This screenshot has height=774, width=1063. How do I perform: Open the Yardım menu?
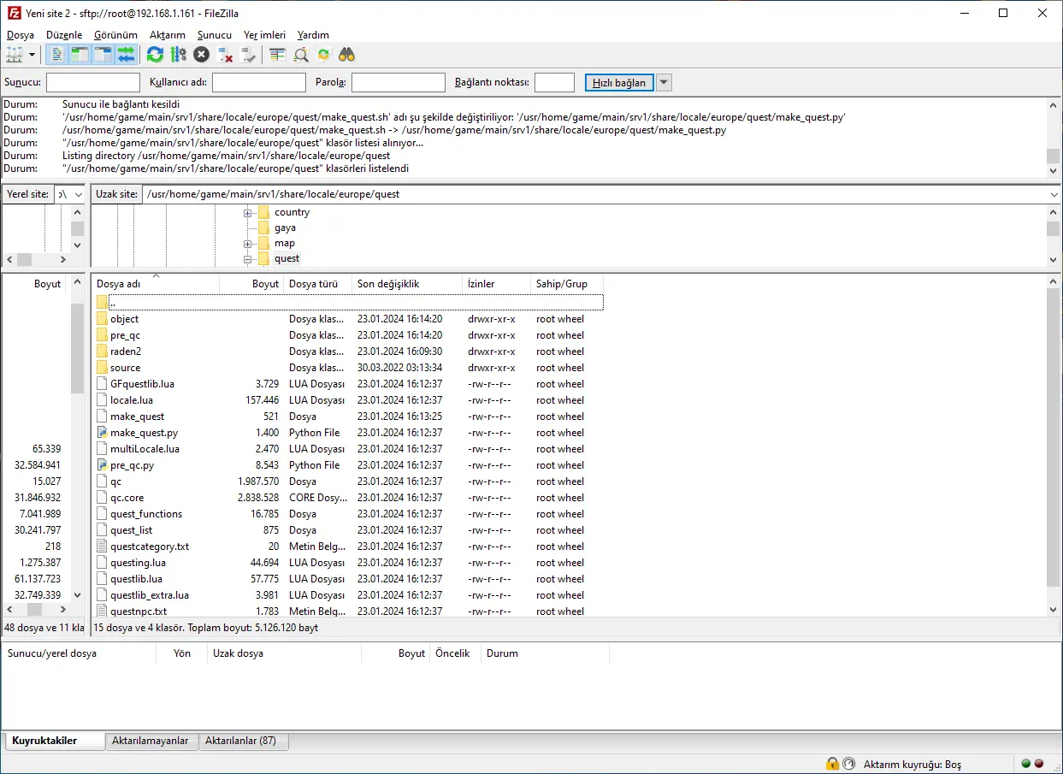313,35
